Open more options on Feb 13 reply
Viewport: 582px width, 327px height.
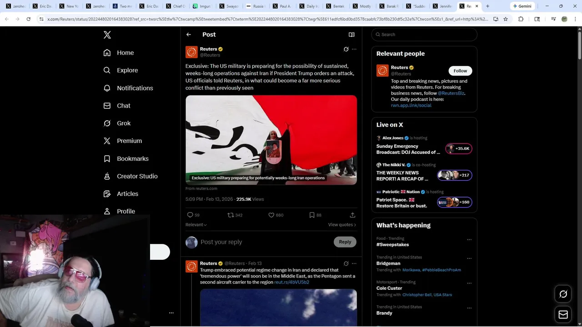point(354,263)
